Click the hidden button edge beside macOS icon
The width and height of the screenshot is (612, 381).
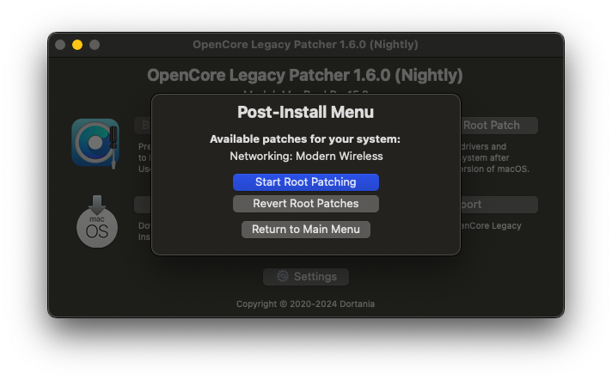(143, 205)
